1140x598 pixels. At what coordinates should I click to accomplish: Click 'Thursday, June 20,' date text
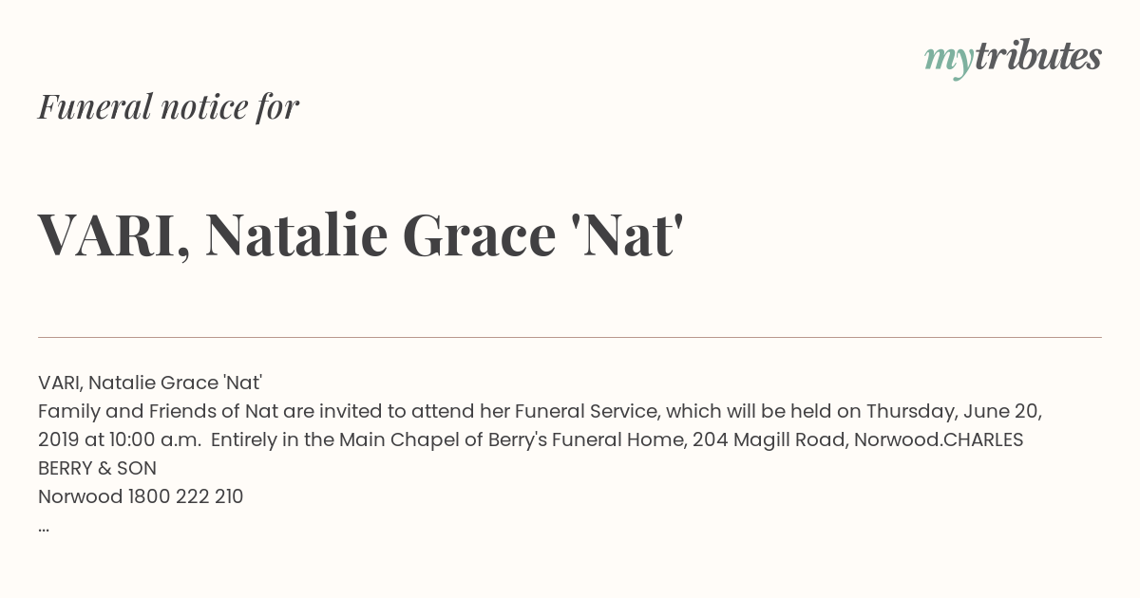(954, 411)
